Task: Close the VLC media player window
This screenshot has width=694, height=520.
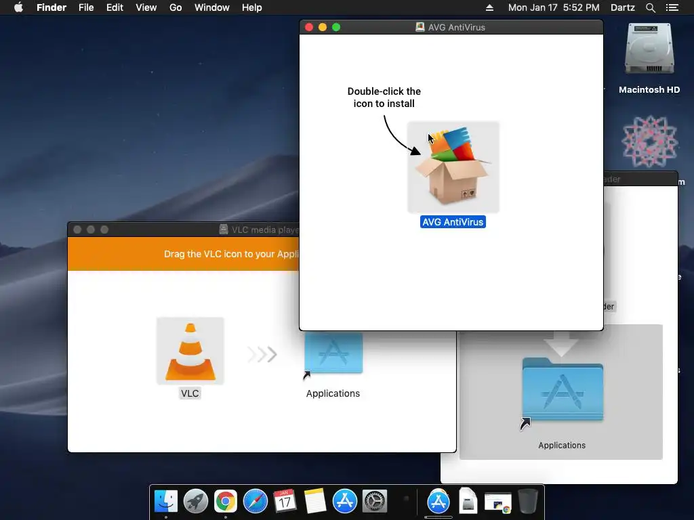Action: pyautogui.click(x=77, y=230)
